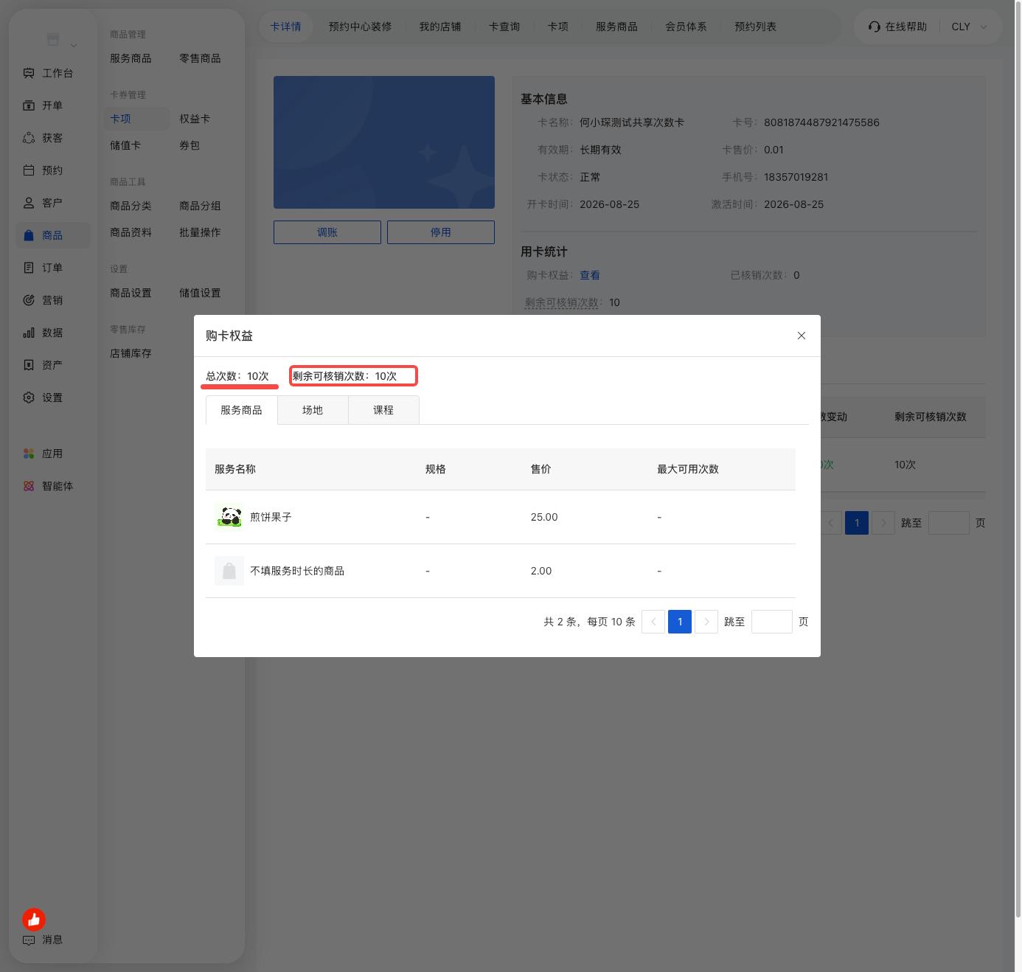1022x972 pixels.
Task: Open 商品分组 in the submenu
Action: [x=200, y=206]
